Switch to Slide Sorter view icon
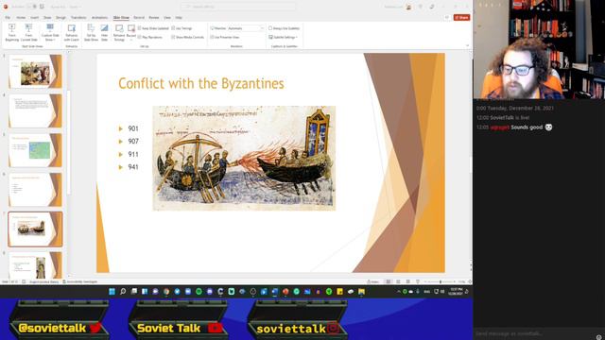605x340 pixels. (x=398, y=281)
